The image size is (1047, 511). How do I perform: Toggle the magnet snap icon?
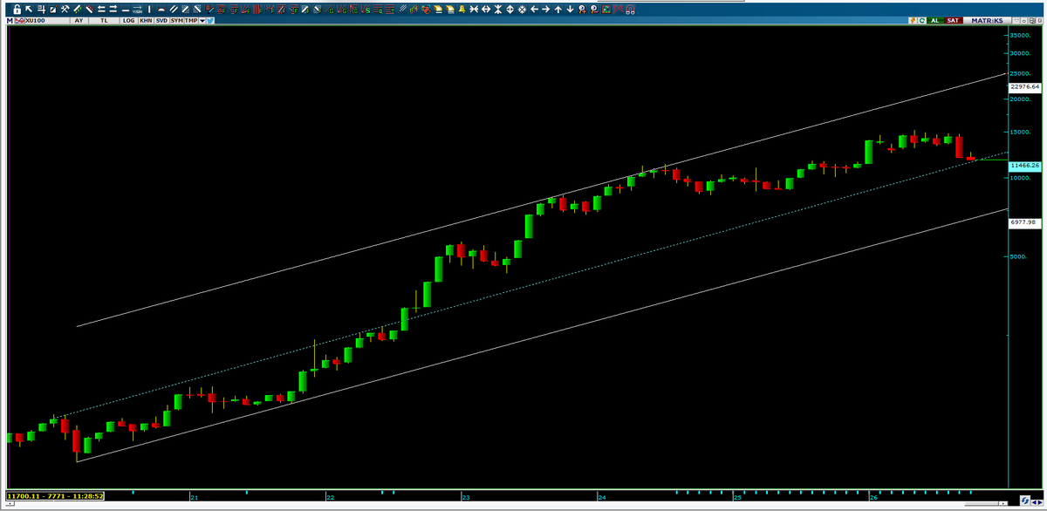[630, 10]
